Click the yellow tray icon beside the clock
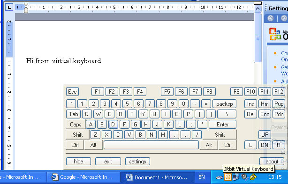Viewport: 288px width, 184px height. [x=253, y=177]
